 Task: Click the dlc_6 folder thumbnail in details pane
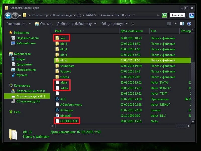click(x=13, y=134)
